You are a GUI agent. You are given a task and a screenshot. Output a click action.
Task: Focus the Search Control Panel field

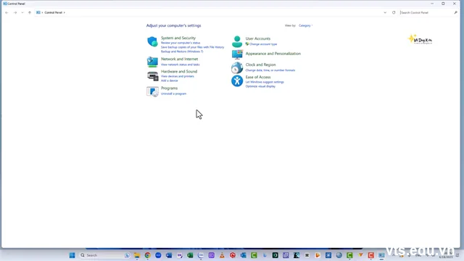[426, 12]
